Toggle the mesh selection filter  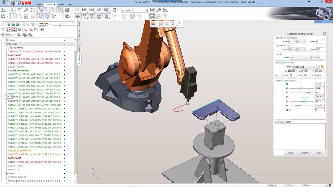coord(60,10)
